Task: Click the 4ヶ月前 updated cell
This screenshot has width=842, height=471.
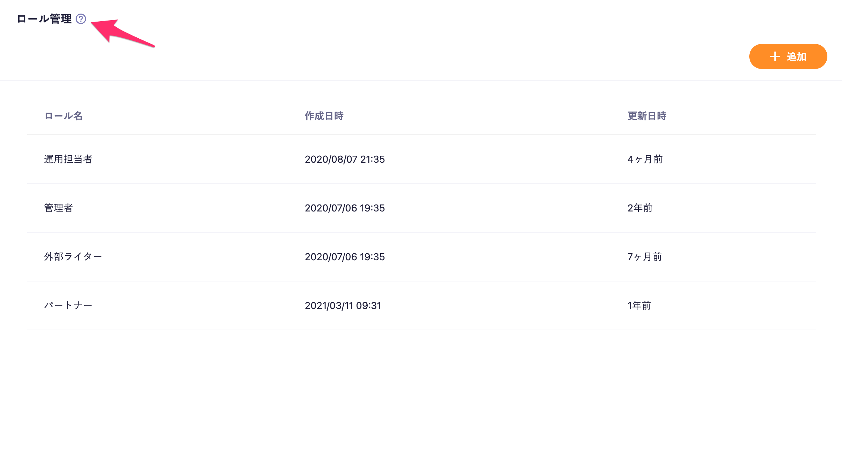Action: 645,159
